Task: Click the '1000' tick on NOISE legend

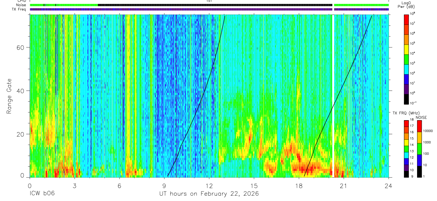Action: [427, 143]
